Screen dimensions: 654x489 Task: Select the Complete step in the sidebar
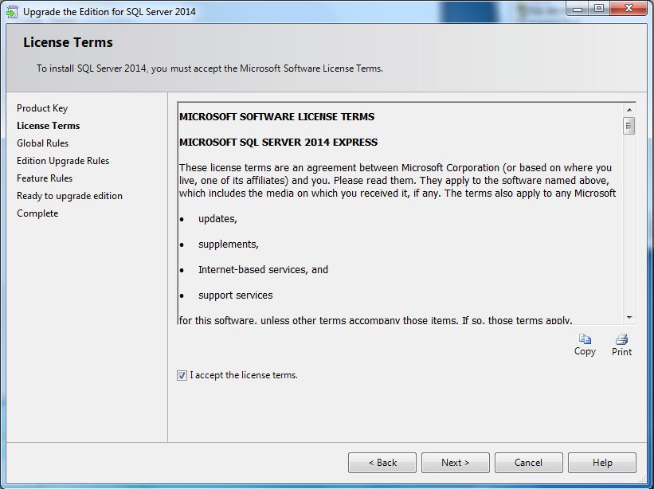(x=37, y=213)
